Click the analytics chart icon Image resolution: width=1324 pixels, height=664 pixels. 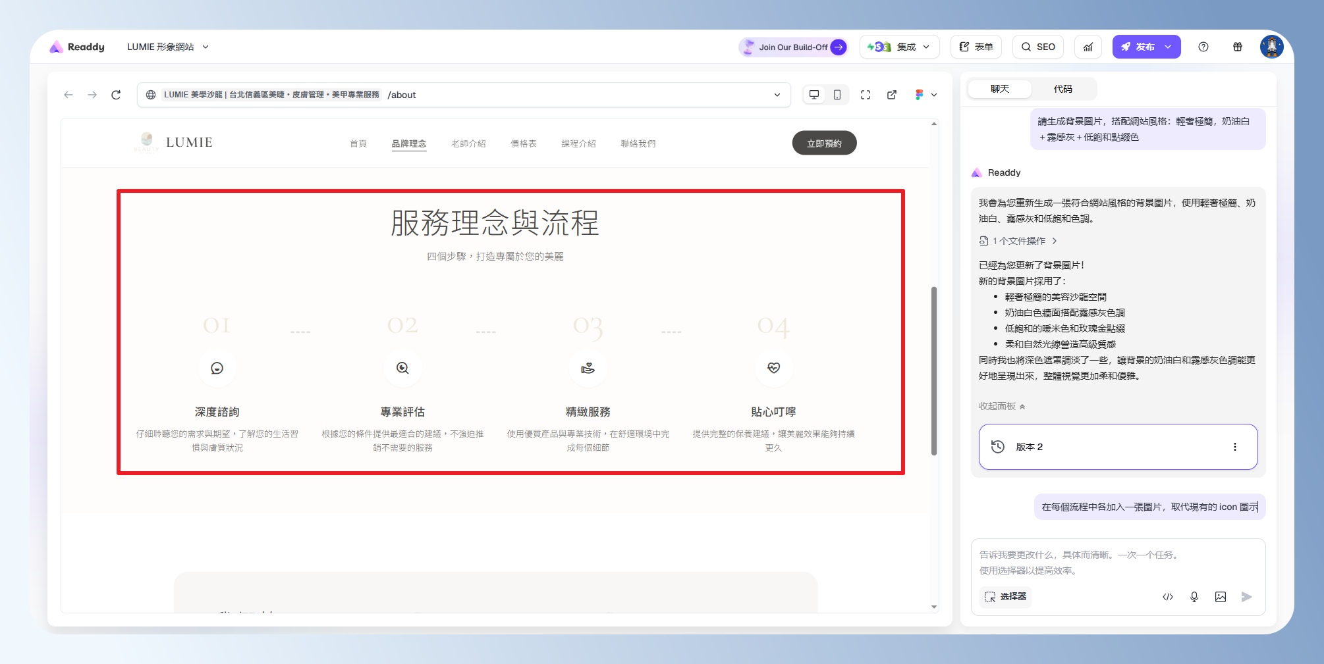1088,47
